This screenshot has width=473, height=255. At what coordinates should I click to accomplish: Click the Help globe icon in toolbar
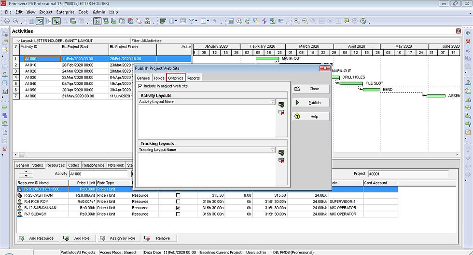point(363,21)
